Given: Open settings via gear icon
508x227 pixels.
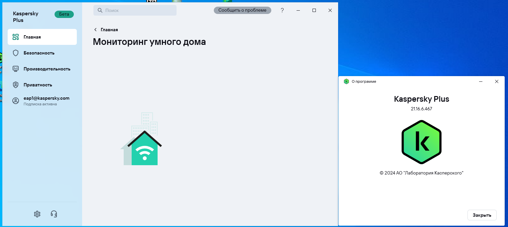Looking at the screenshot, I should click(x=37, y=214).
